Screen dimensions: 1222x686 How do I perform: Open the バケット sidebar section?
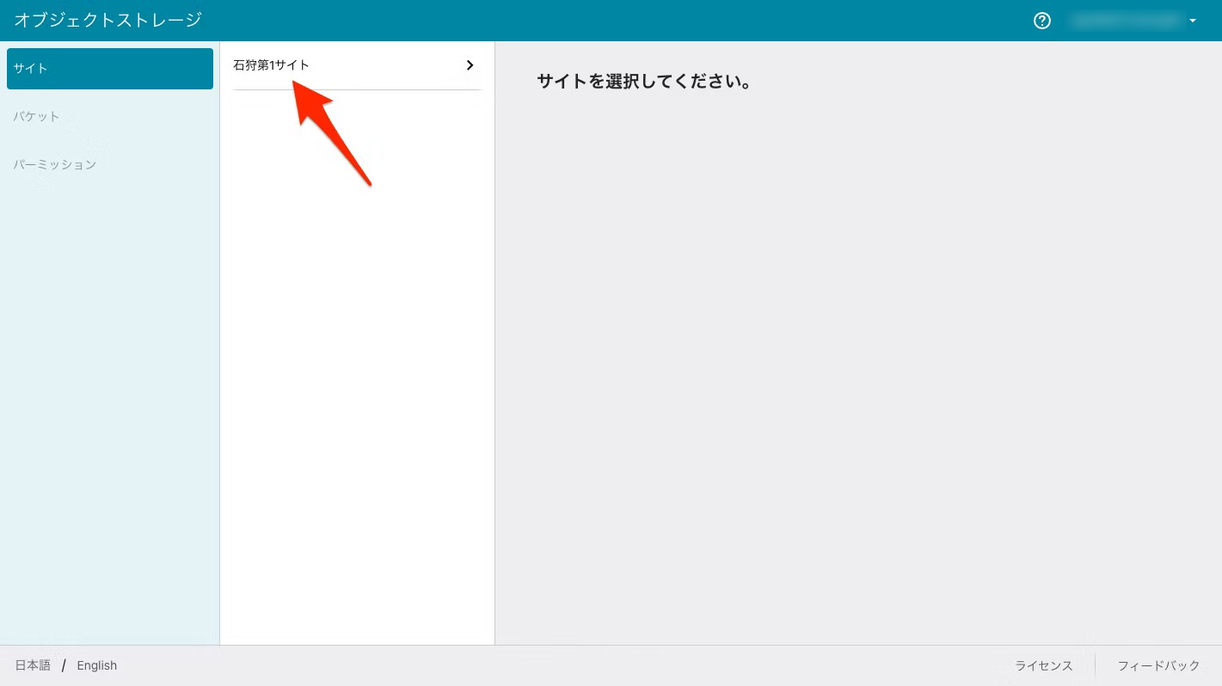click(37, 117)
